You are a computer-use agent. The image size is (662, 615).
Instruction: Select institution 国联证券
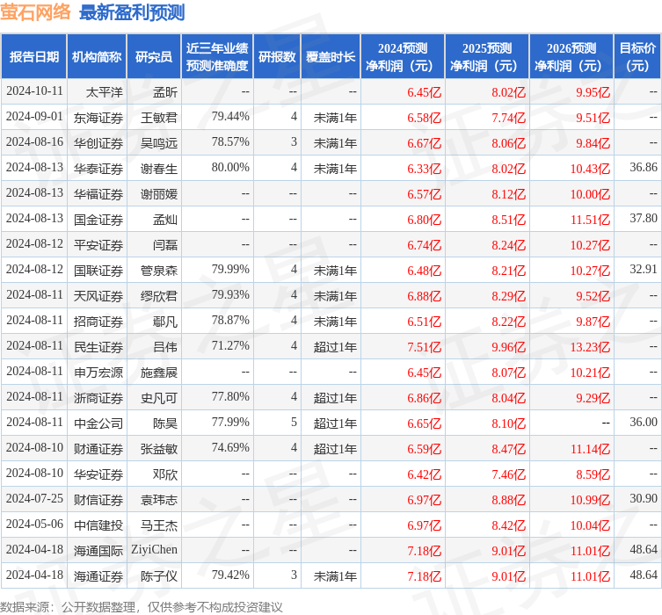98,271
